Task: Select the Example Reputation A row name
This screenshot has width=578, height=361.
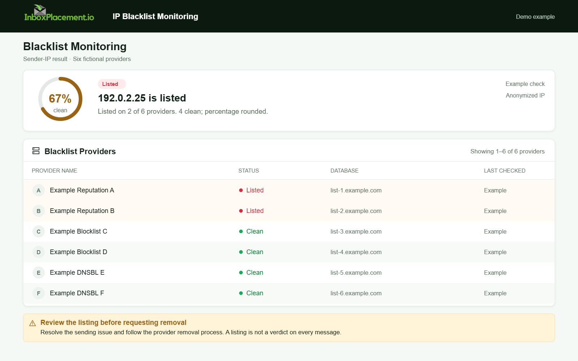Action: point(82,190)
